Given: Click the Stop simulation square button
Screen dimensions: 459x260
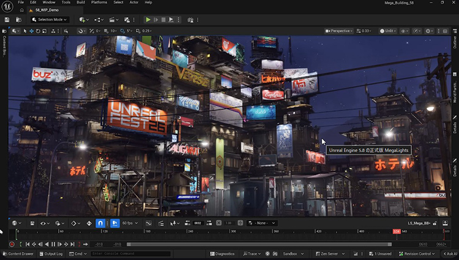Looking at the screenshot, I should tap(163, 20).
